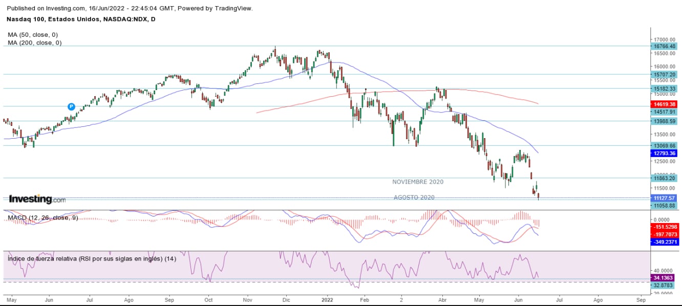The image size is (682, 306).
Task: Select the MACD (12, 26, close, 9) label
Action: (42, 218)
